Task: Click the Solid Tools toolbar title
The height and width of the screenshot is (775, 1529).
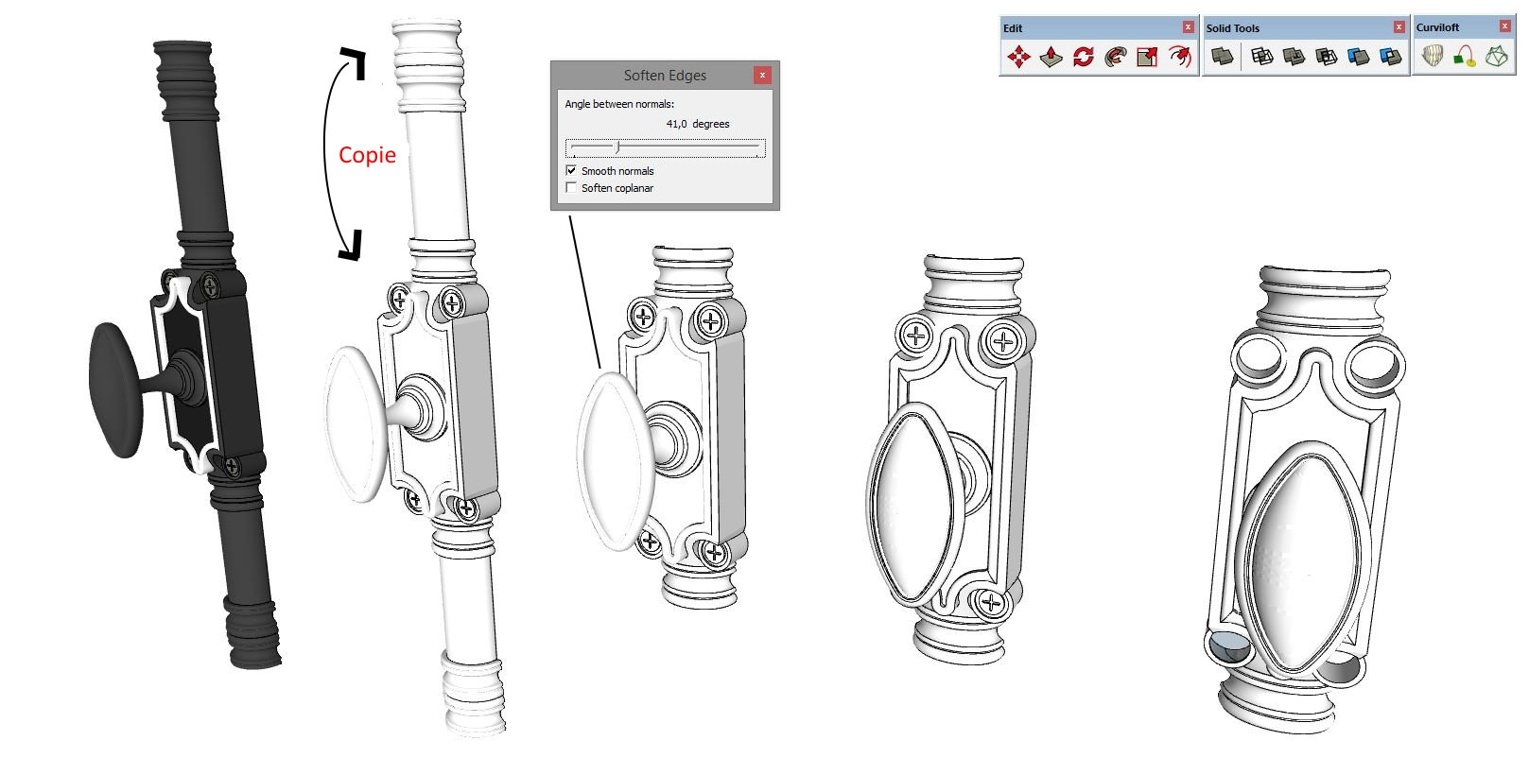Action: coord(1233,28)
